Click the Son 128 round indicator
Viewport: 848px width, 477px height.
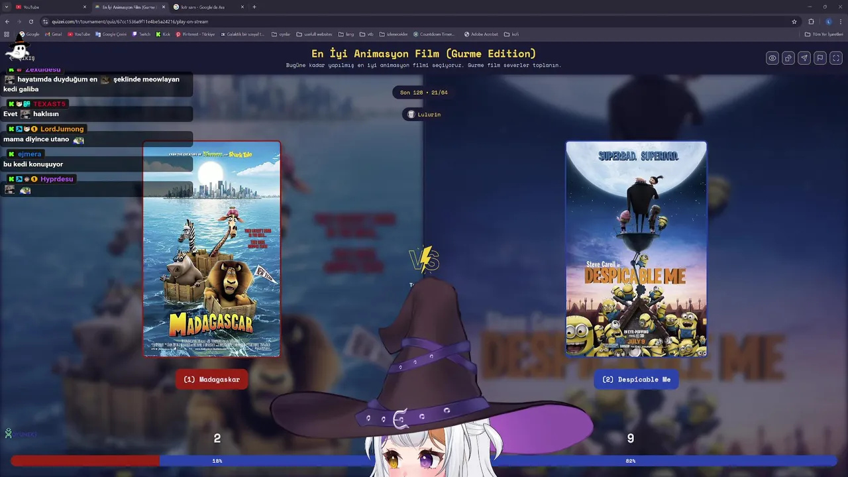point(424,93)
